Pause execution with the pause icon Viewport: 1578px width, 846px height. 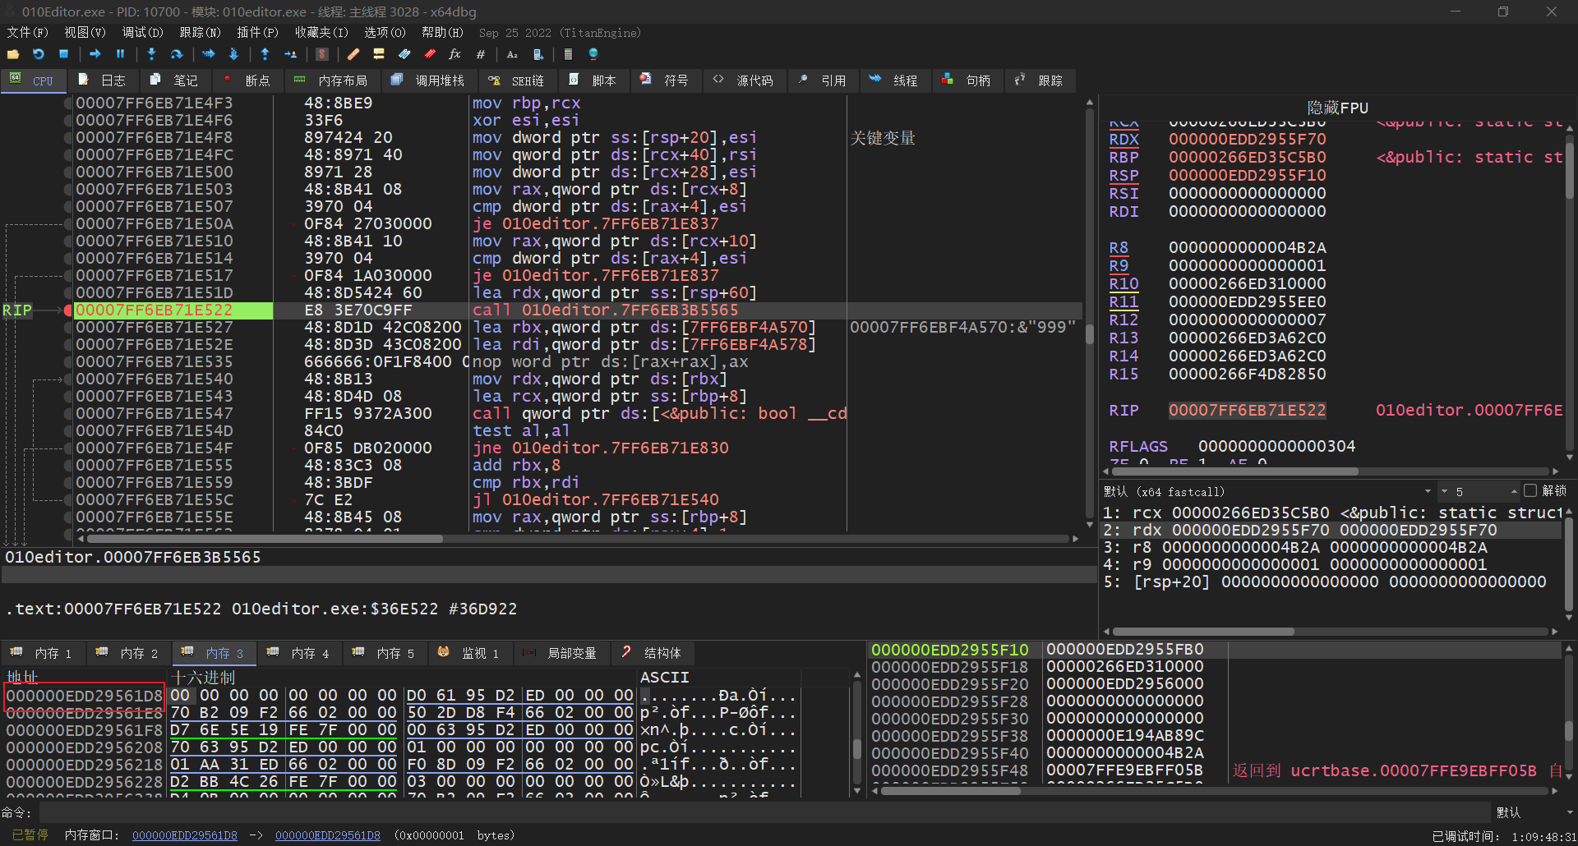click(x=121, y=54)
